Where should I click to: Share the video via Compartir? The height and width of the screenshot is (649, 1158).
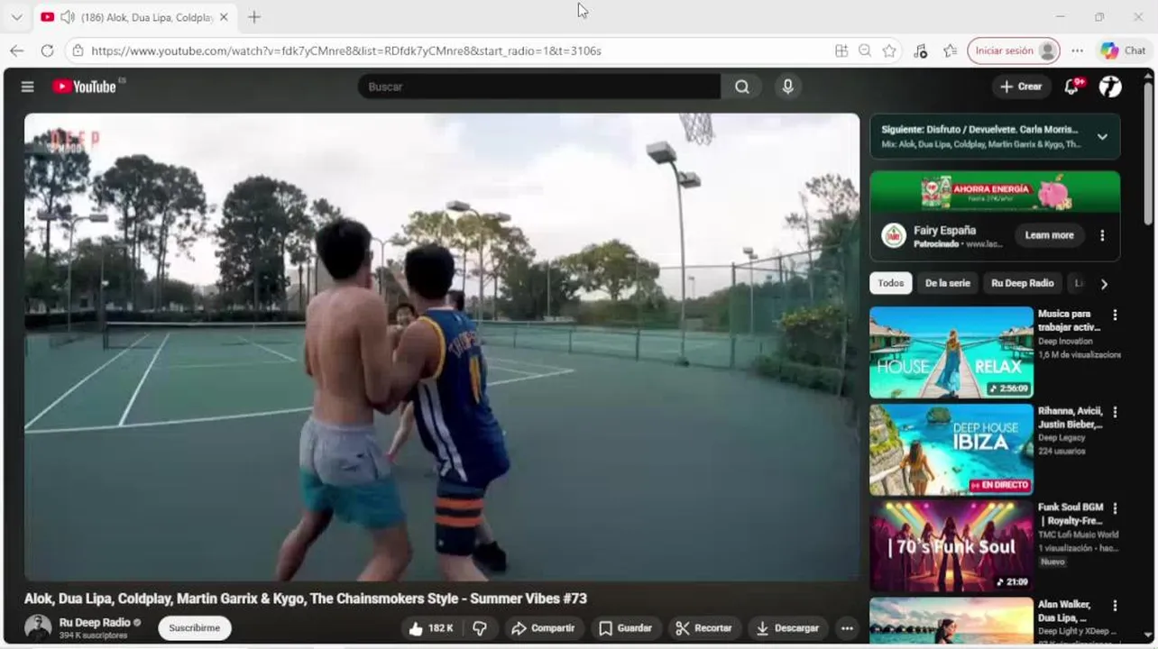pos(543,628)
